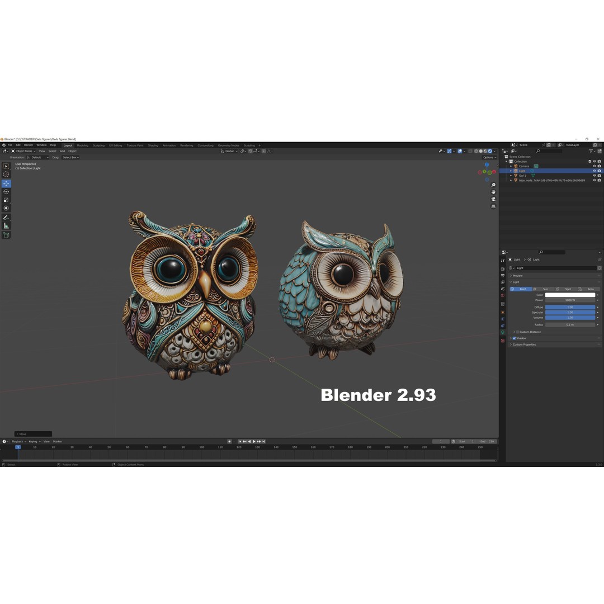Viewport: 604px width, 604px height.
Task: Toggle camera view with camera icon
Action: click(493, 199)
